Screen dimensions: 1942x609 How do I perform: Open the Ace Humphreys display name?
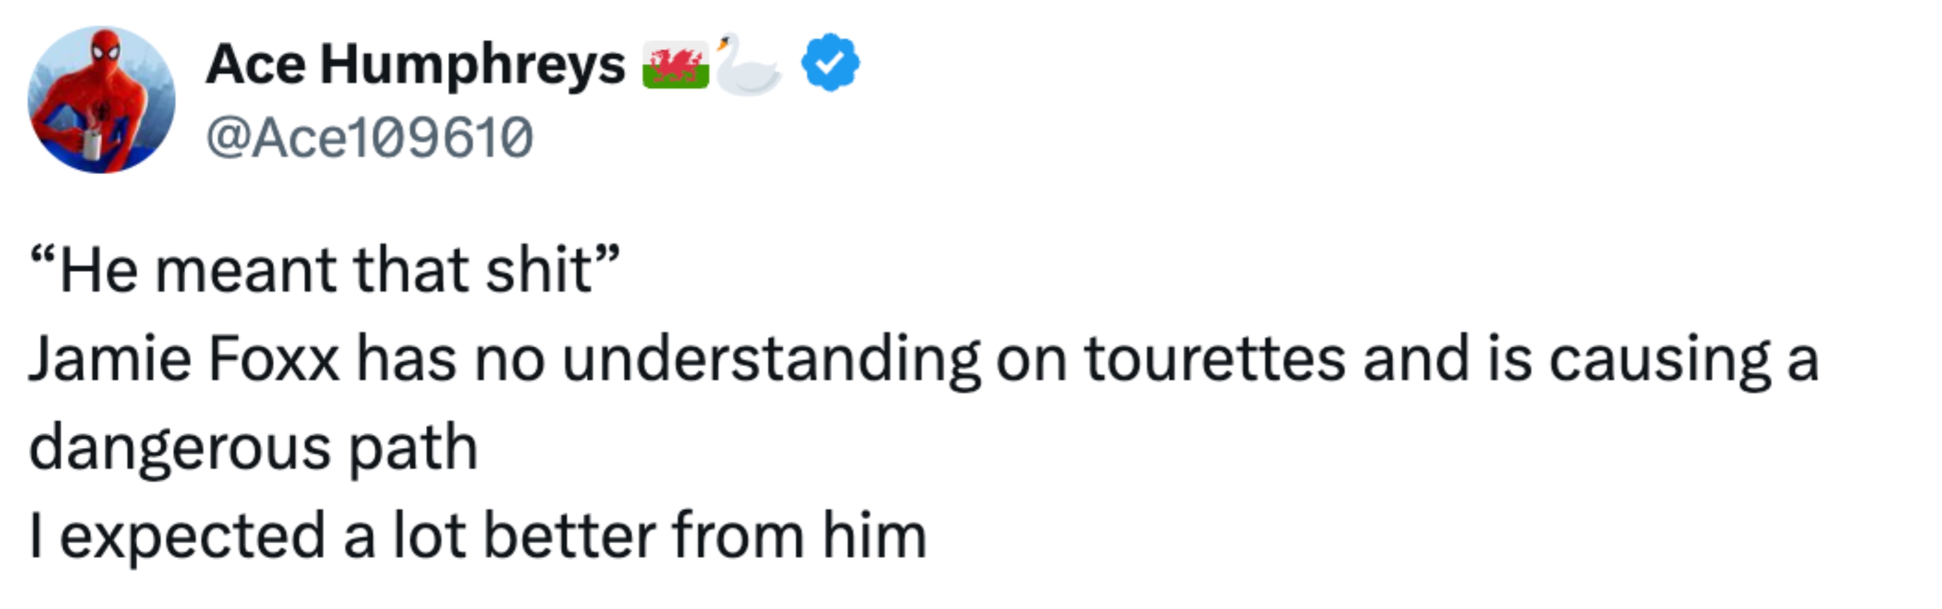point(415,65)
